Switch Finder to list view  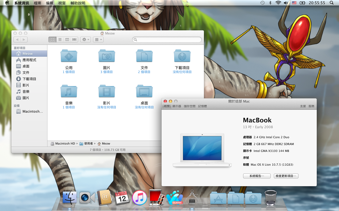point(60,40)
